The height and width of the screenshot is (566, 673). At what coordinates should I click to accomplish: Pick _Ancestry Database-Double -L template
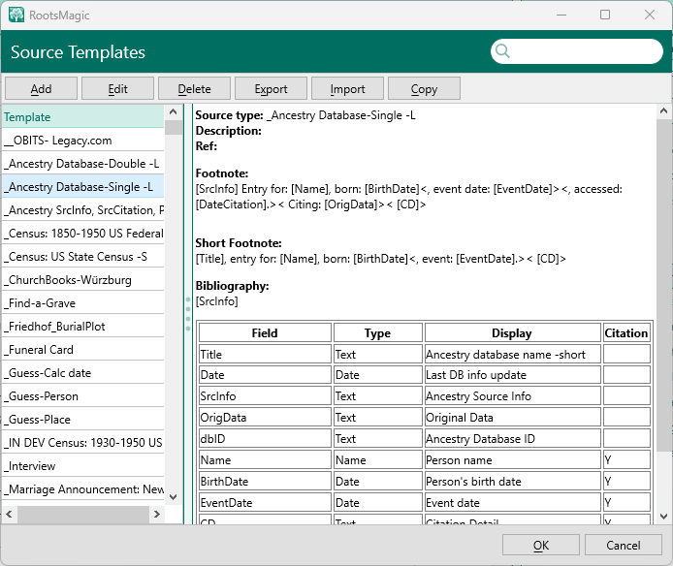point(82,164)
